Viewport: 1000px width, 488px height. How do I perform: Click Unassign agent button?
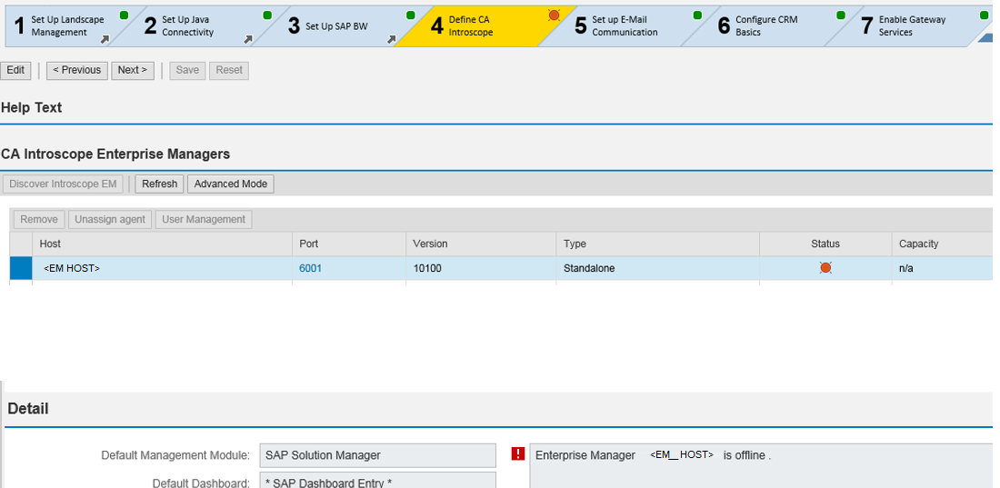[110, 219]
